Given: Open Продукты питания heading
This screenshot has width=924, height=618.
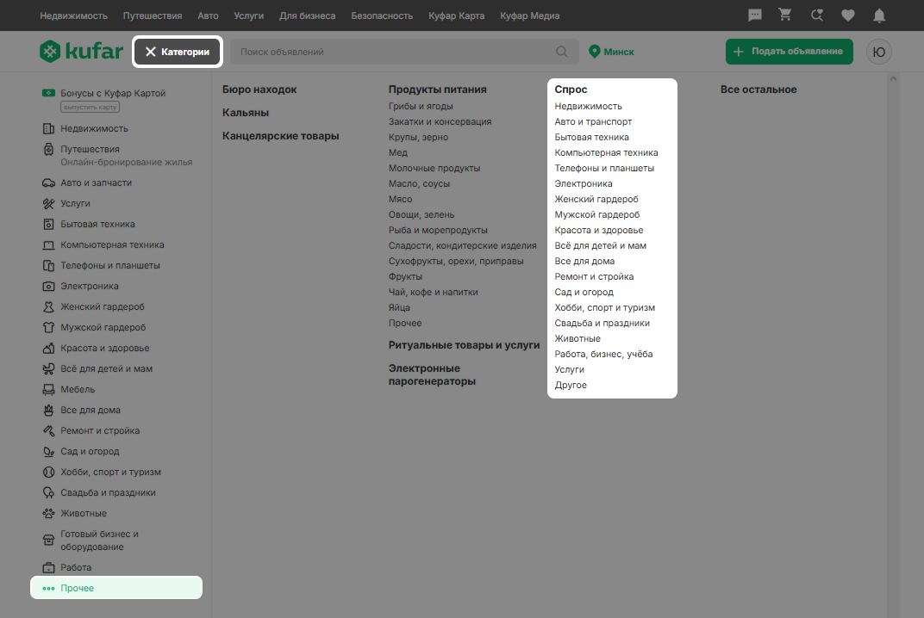Looking at the screenshot, I should [437, 90].
